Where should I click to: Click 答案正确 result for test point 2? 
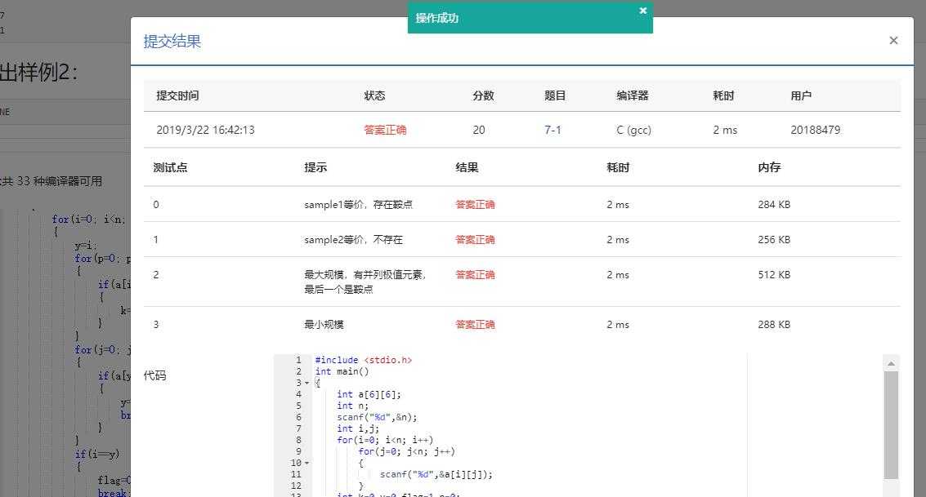475,275
